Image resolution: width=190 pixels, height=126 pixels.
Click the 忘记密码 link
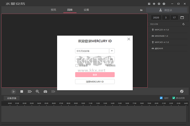coord(111,66)
